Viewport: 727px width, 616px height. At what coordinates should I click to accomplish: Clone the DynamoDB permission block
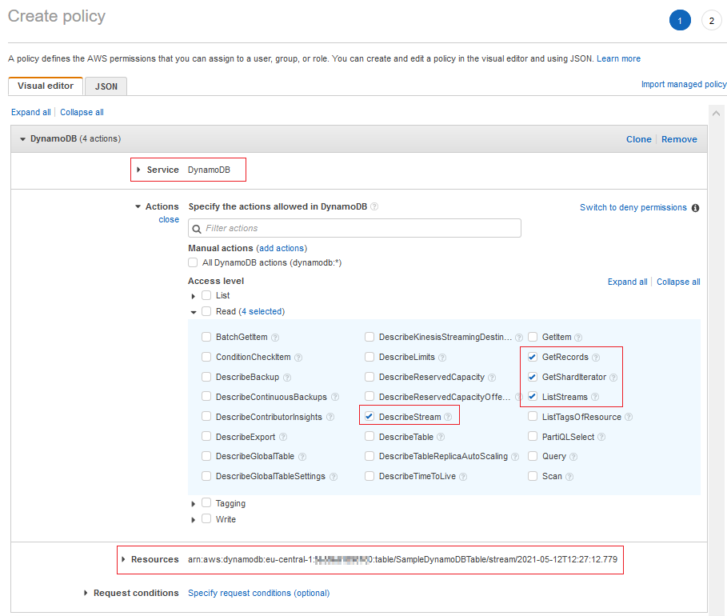click(x=638, y=139)
